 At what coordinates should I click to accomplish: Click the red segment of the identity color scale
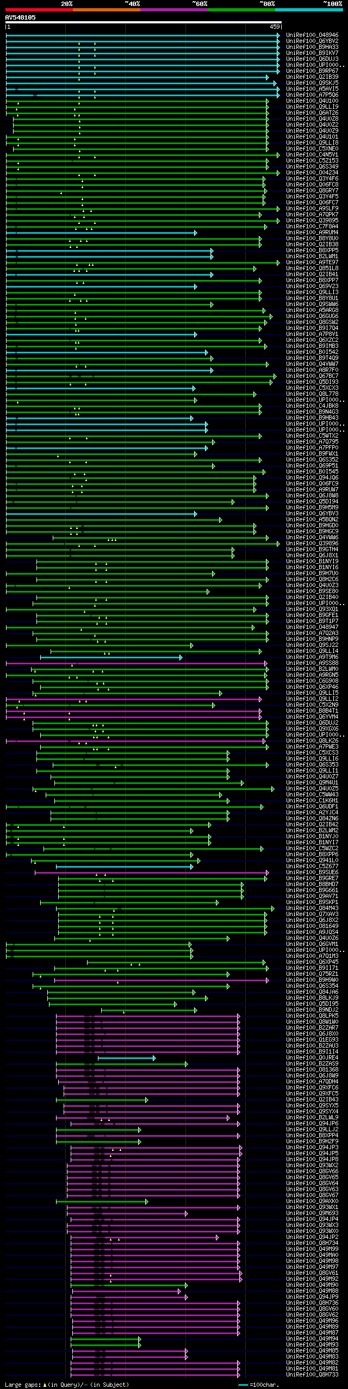click(39, 9)
